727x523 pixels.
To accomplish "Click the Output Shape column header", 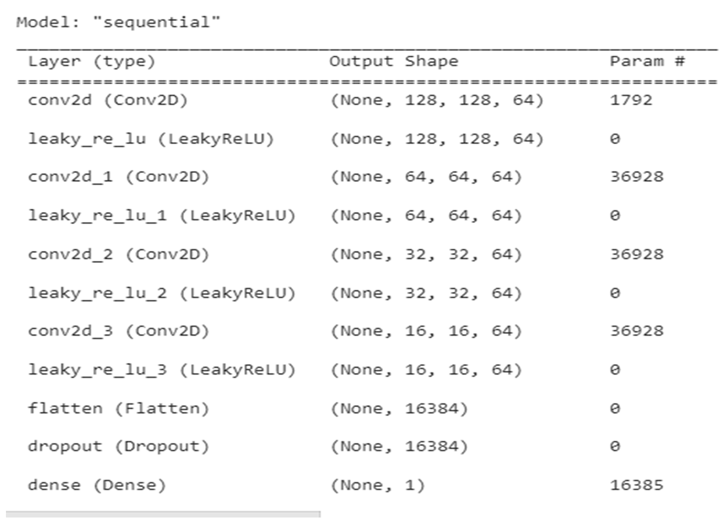I will 393,61.
